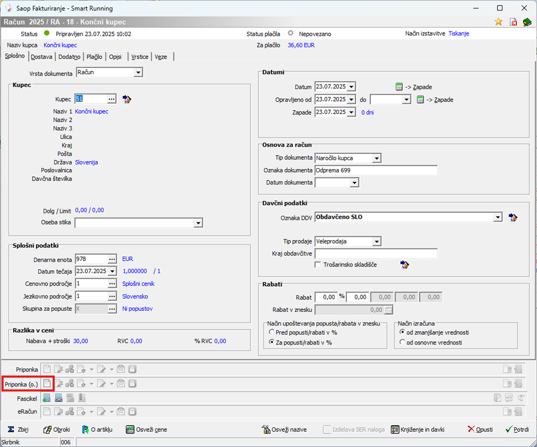Click the Tiskanje link
This screenshot has width=537, height=447.
(458, 33)
